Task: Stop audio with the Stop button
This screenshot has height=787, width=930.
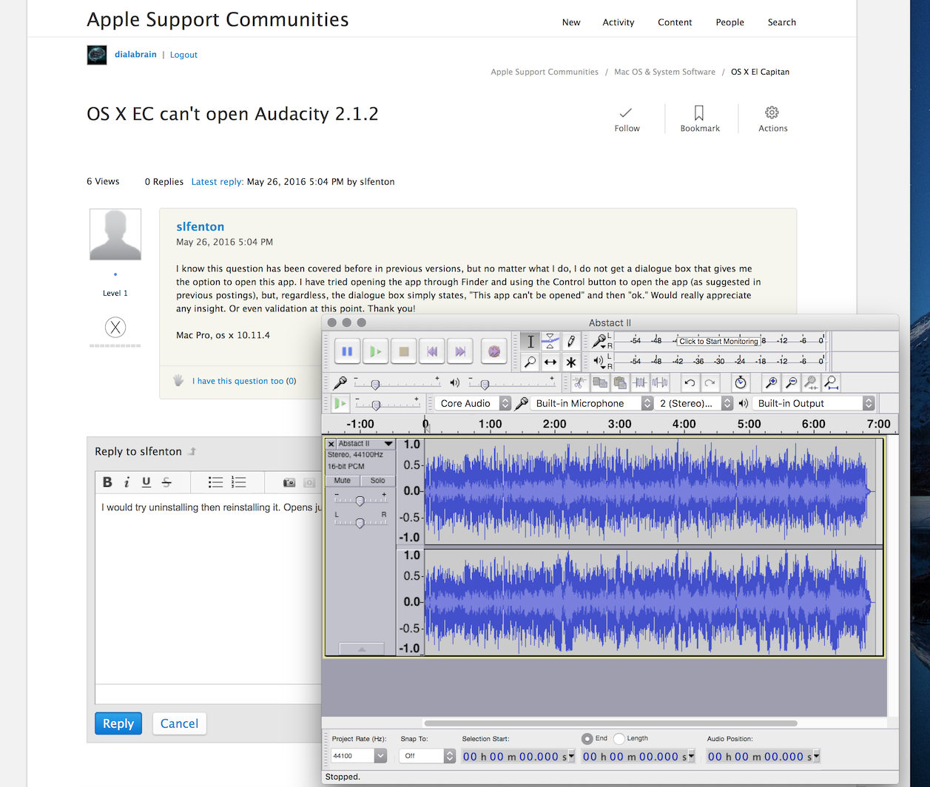Action: tap(404, 351)
